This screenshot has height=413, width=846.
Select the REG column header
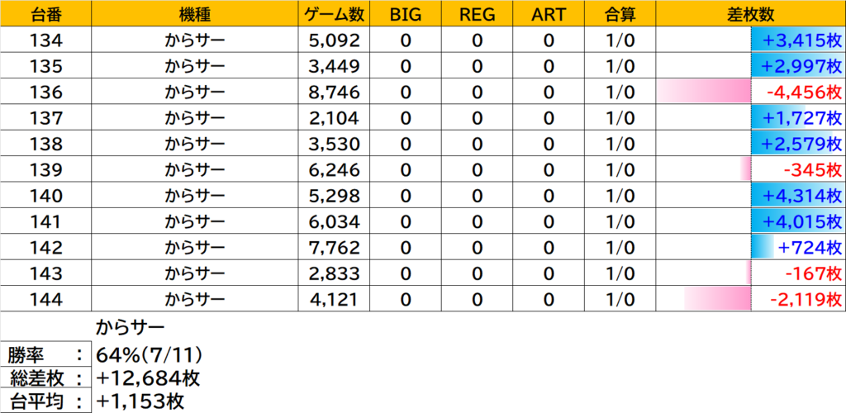click(x=477, y=14)
